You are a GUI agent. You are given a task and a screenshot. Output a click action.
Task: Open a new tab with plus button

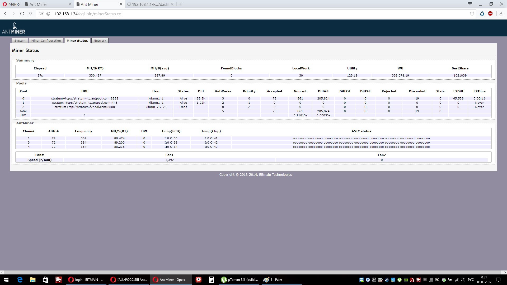click(180, 4)
